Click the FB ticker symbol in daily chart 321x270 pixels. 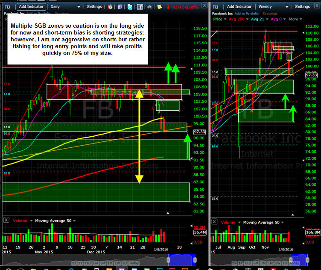coord(7,7)
